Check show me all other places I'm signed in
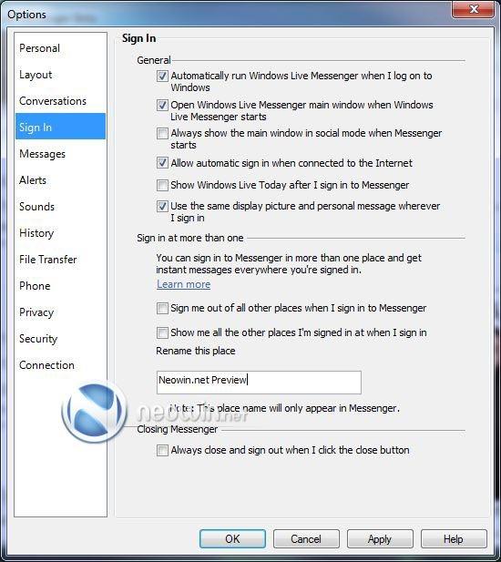 162,332
